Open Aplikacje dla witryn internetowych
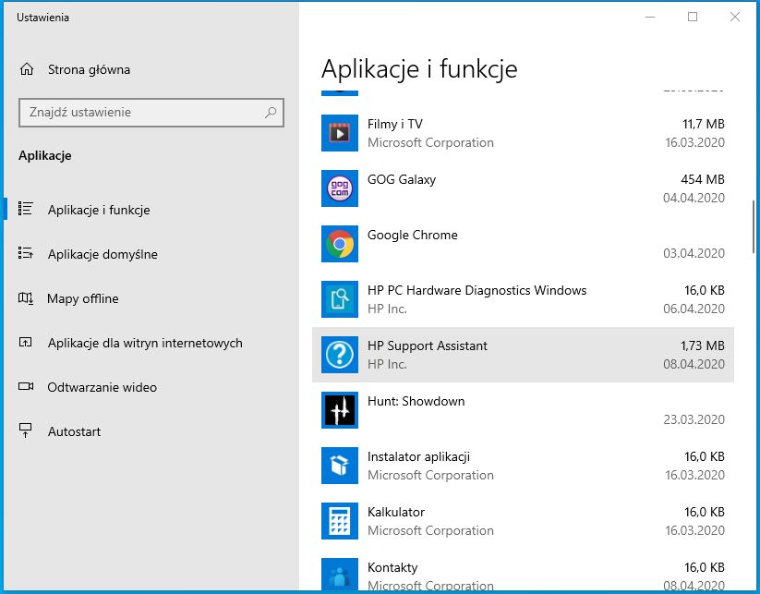 tap(144, 343)
